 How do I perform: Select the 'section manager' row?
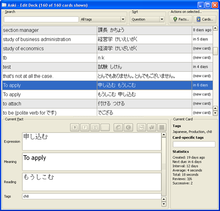[x=108, y=30]
